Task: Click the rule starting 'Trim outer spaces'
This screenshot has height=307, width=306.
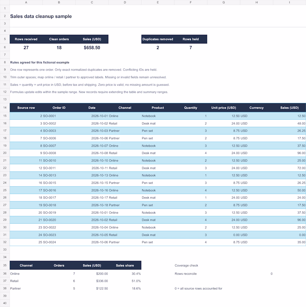Action: coord(88,77)
